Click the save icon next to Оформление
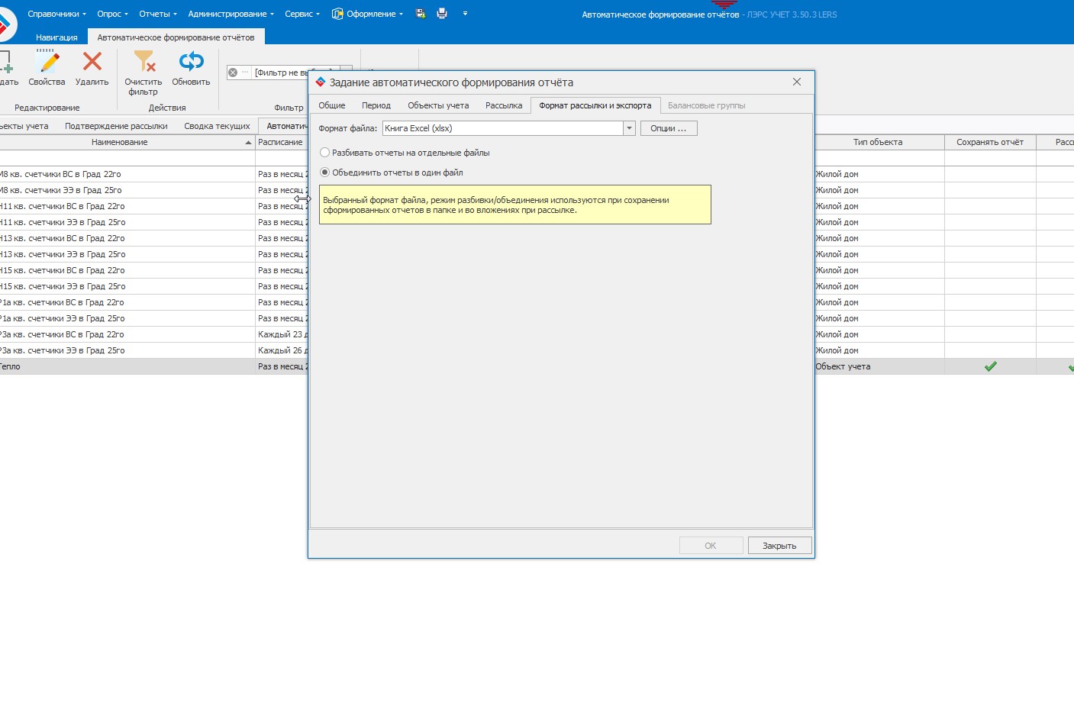The height and width of the screenshot is (722, 1074). coord(421,14)
